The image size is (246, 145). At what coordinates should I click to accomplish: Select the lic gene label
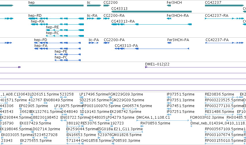pyautogui.click(x=89, y=3)
